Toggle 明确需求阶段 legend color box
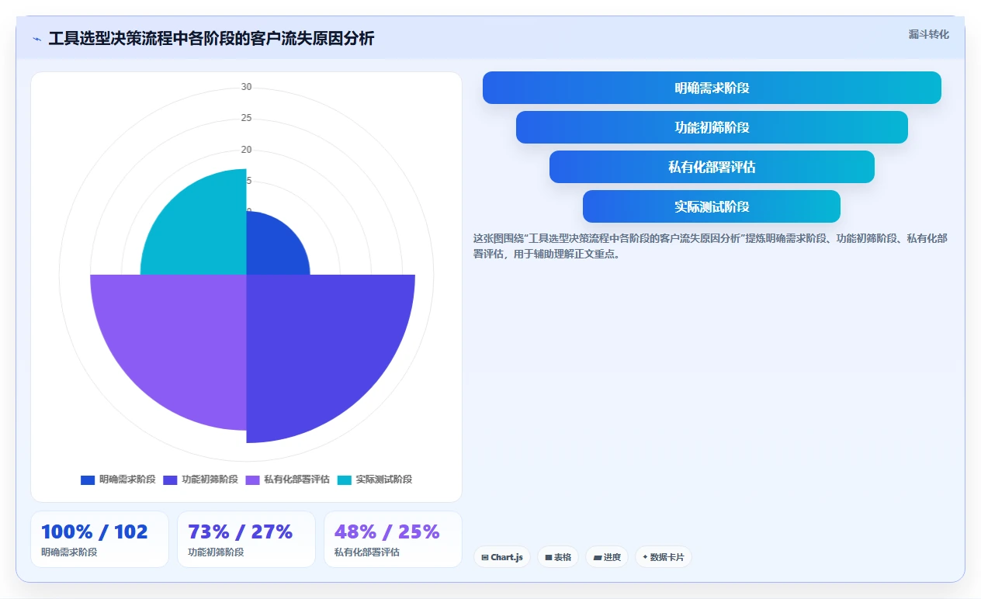 point(88,480)
